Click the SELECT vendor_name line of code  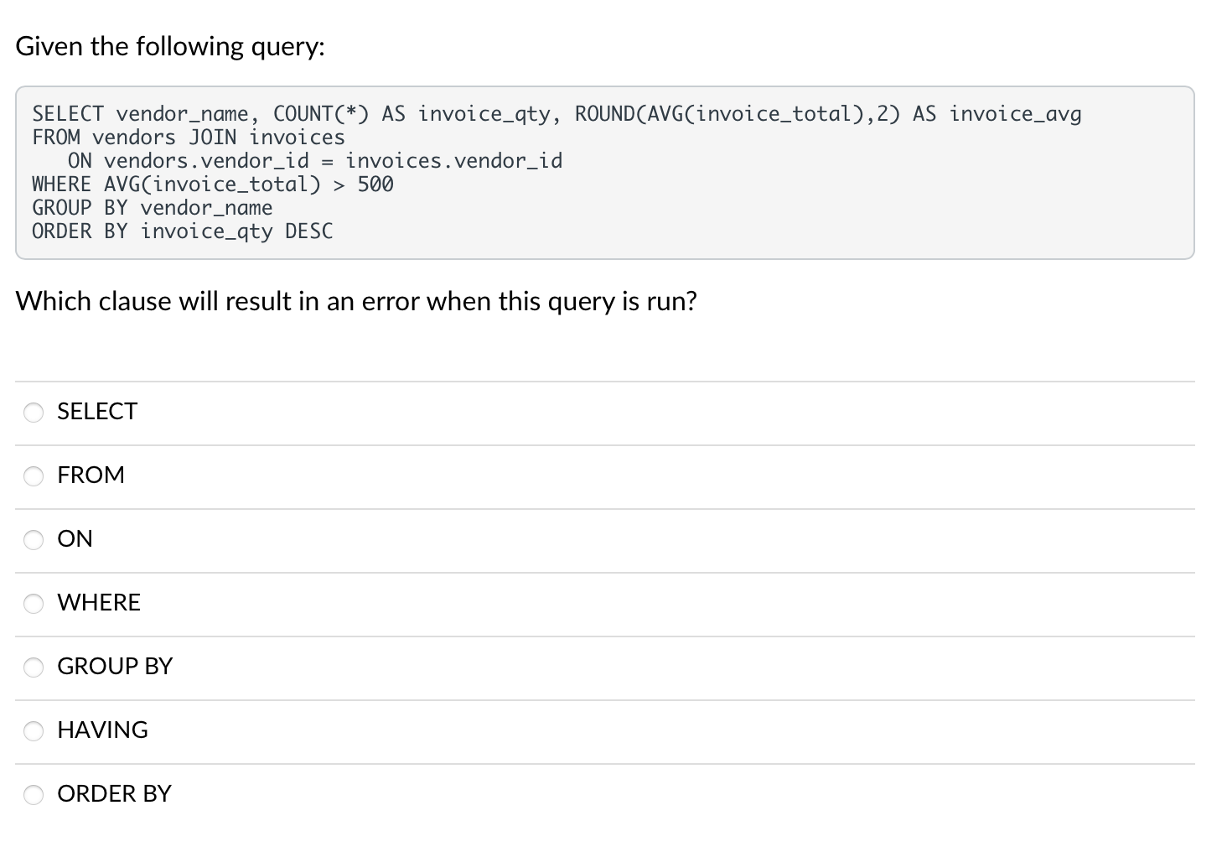pyautogui.click(x=556, y=113)
